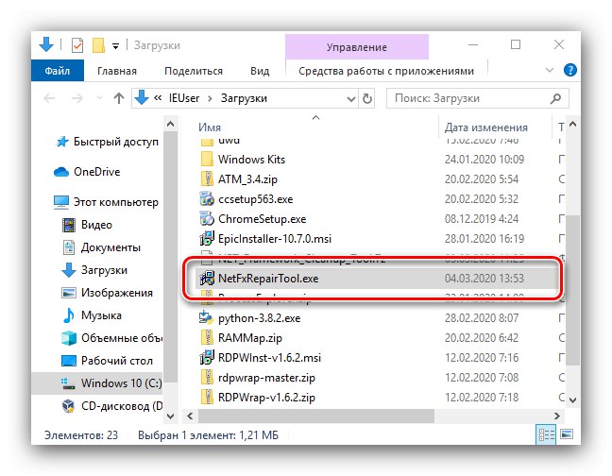The width and height of the screenshot is (612, 476).
Task: Go forward with the right arrow
Action: 77,98
